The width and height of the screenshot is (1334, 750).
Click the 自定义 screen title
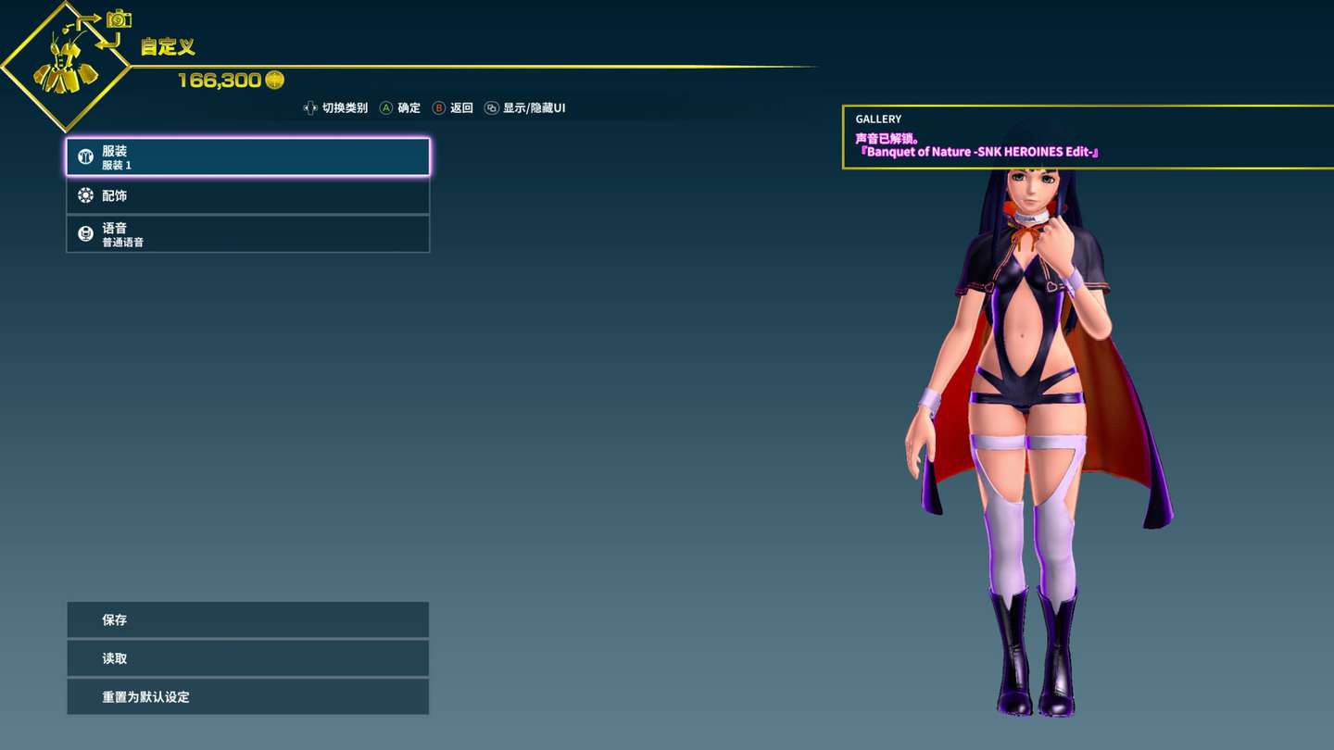point(168,46)
